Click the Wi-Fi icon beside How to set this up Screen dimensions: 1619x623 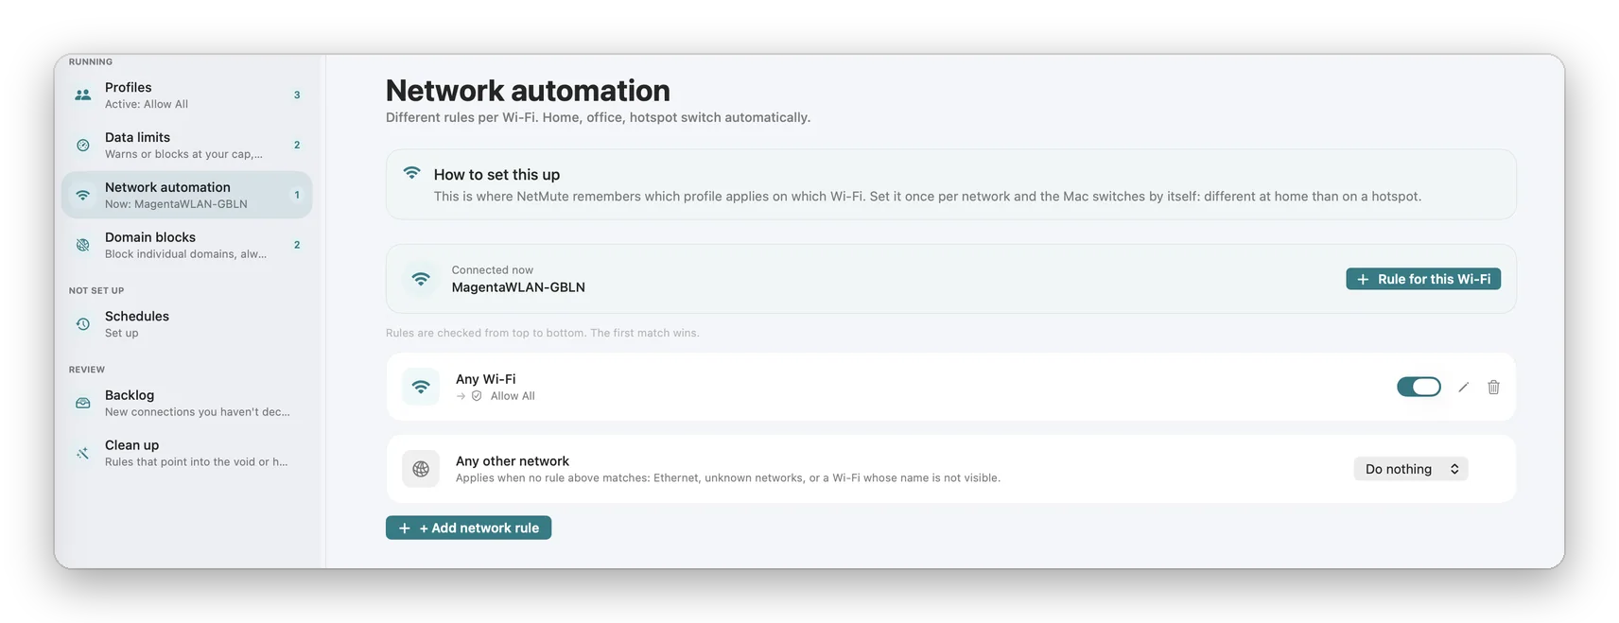[x=411, y=173]
